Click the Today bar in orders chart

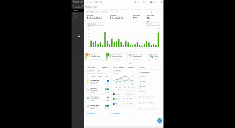[x=158, y=40]
